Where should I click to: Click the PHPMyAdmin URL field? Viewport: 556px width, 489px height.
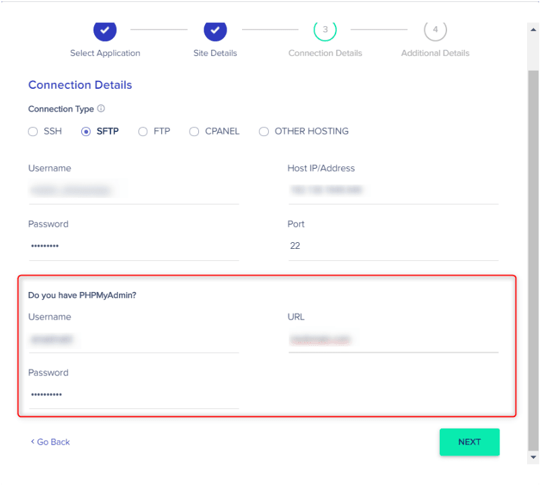tap(393, 340)
